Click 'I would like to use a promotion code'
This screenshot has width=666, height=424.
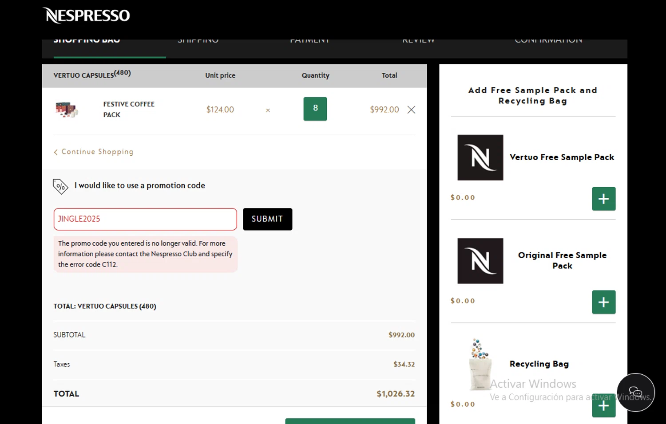[x=140, y=185]
